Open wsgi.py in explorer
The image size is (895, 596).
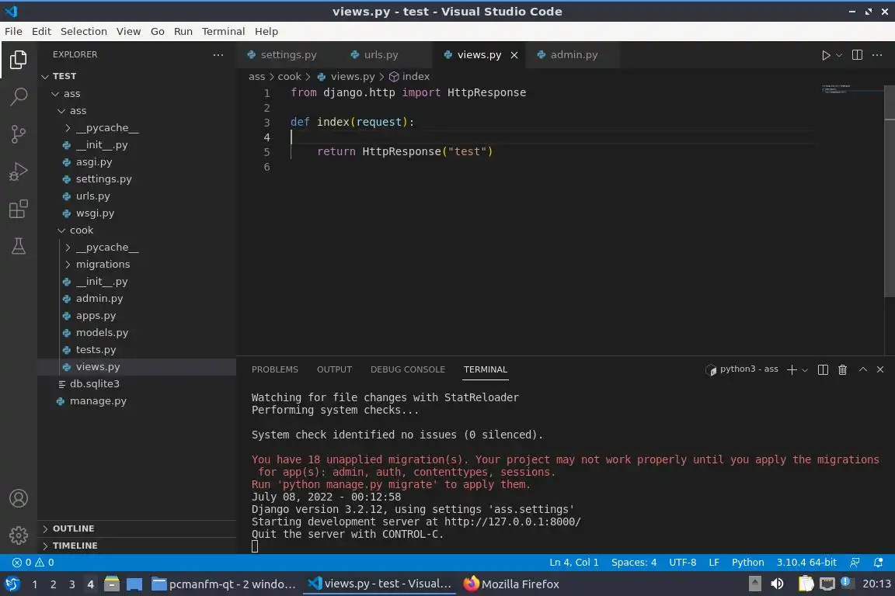click(x=137, y=213)
